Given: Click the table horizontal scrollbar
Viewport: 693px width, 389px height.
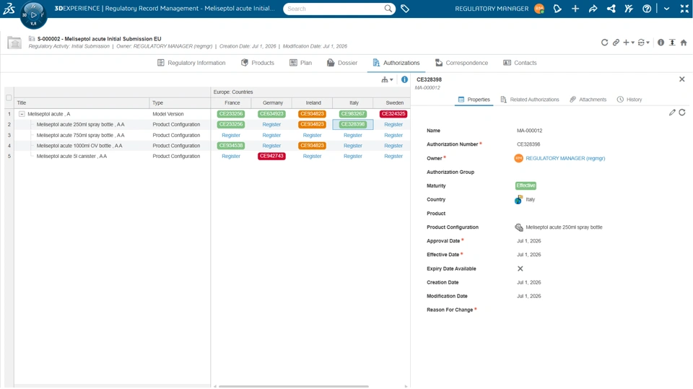Looking at the screenshot, I should [x=294, y=386].
